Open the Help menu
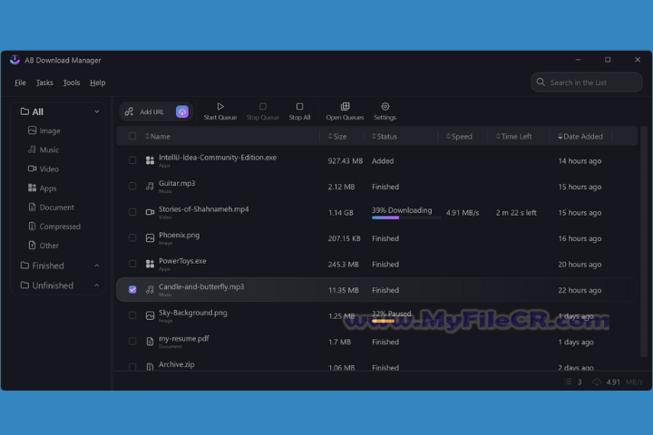 pos(97,82)
